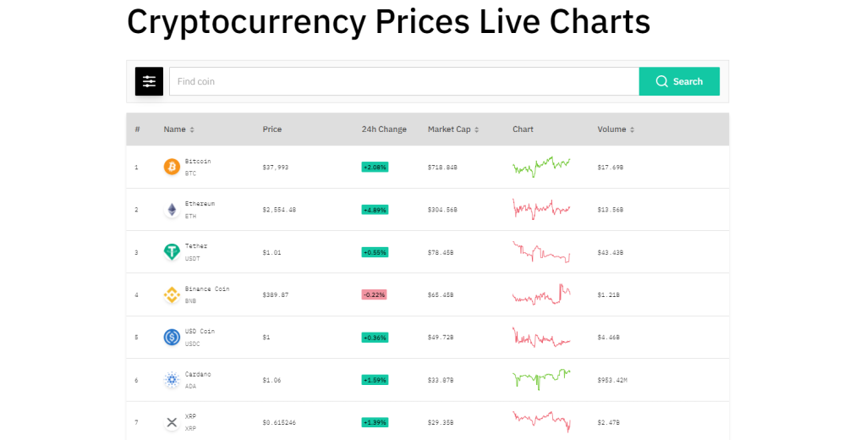Click the $2,554.48 Ethereum price

[279, 210]
